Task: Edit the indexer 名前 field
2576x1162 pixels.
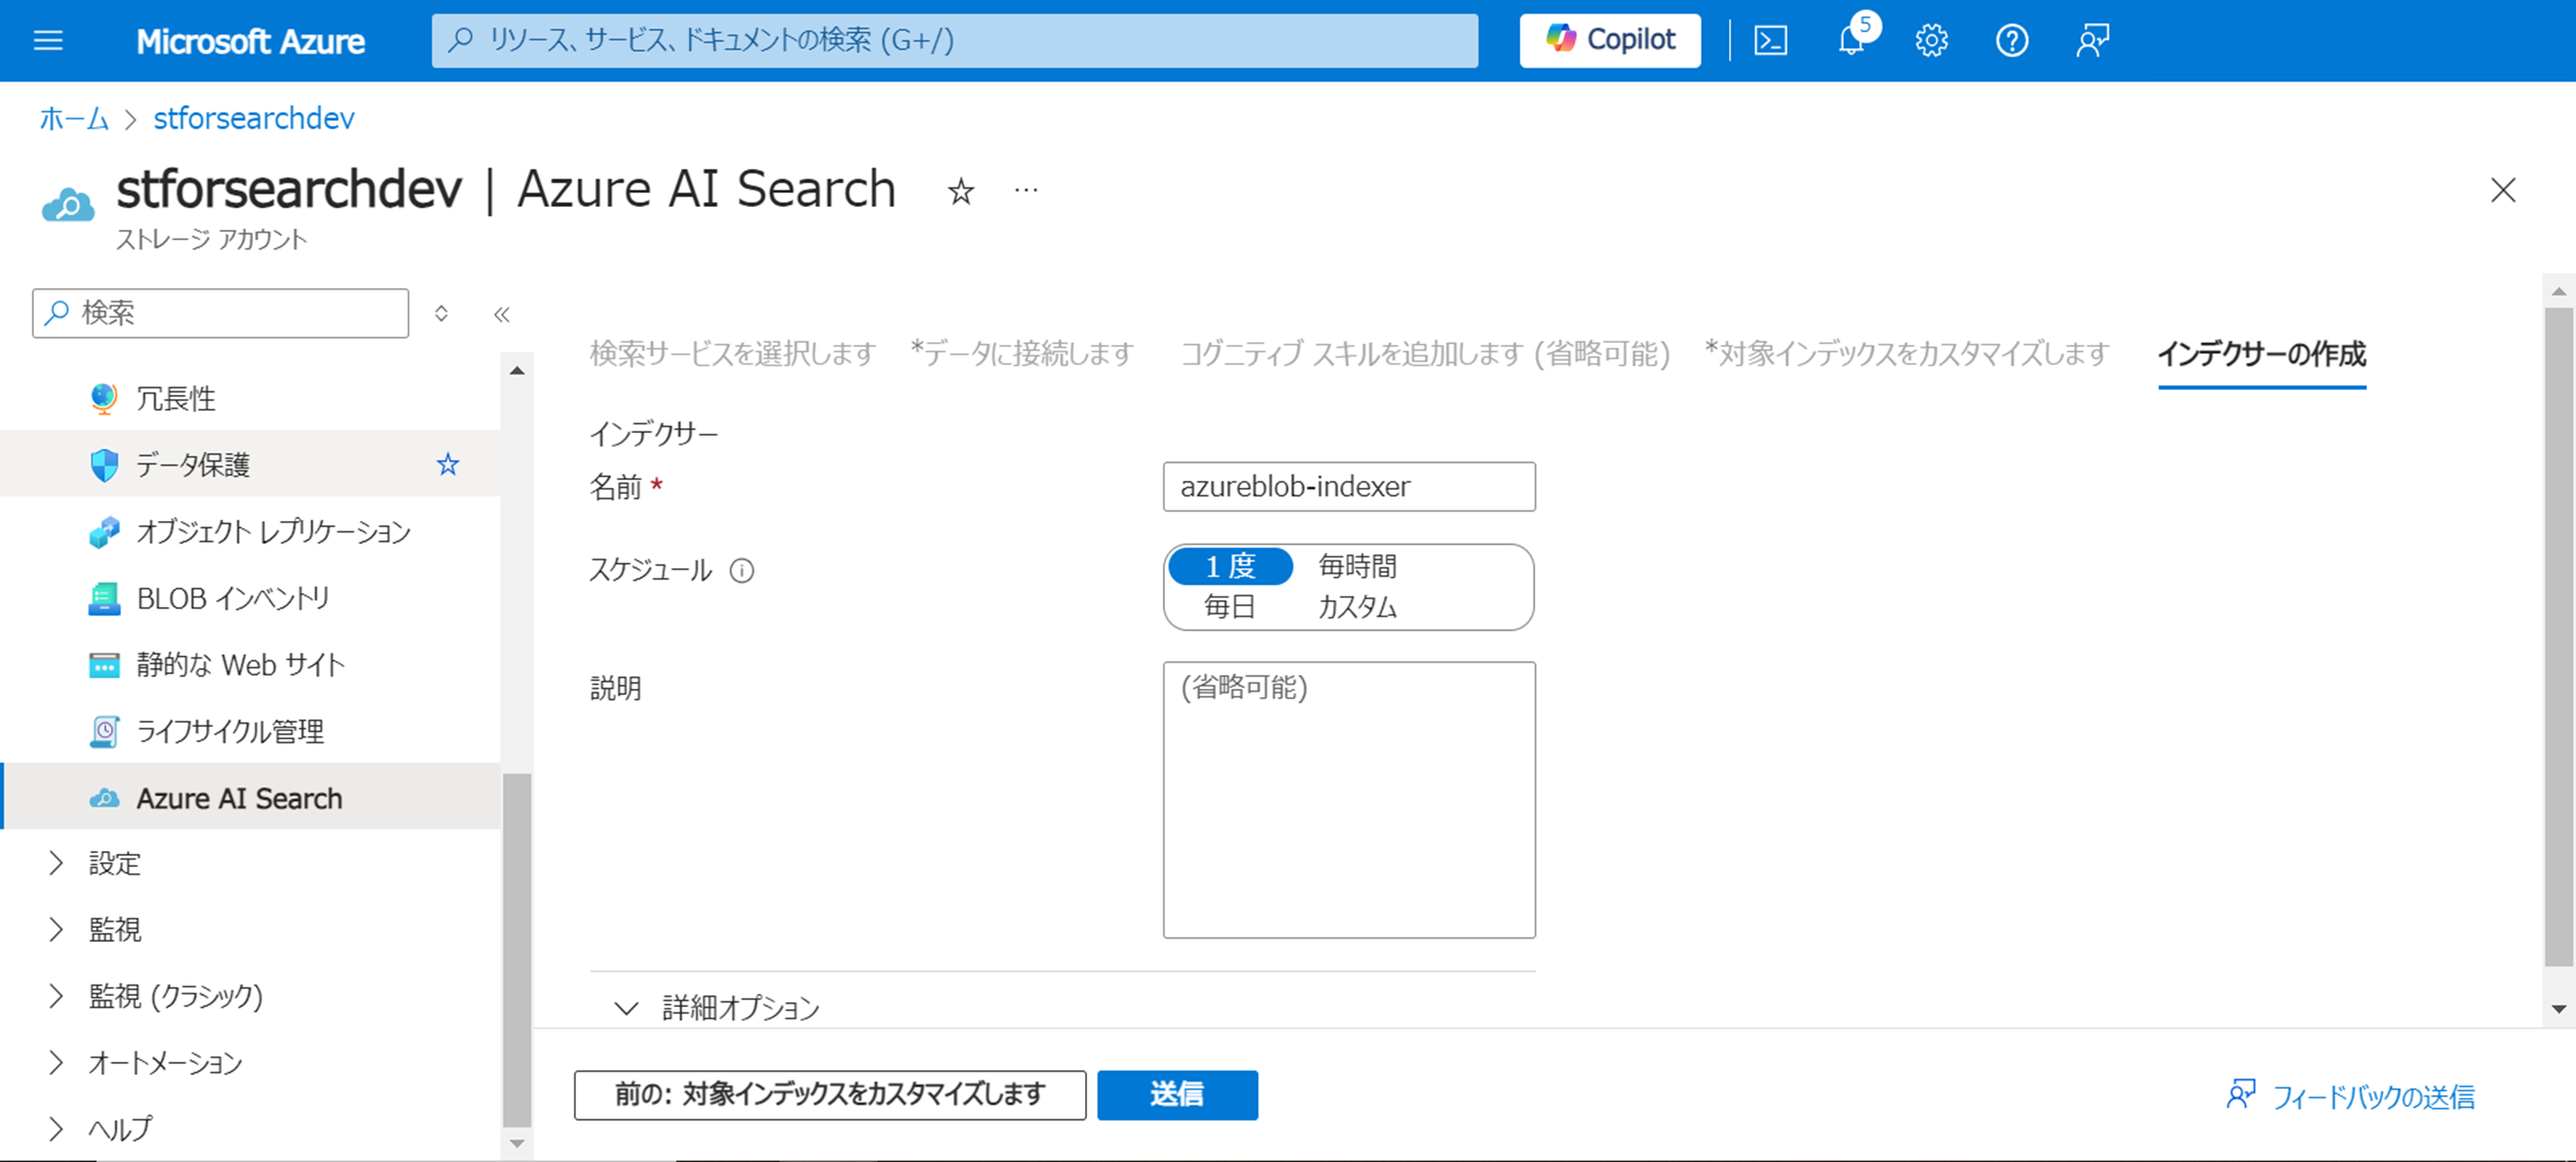Action: (x=1348, y=486)
